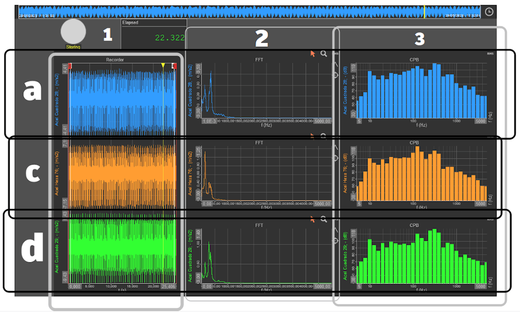The image size is (520, 312).
Task: Click orange FFT axis label Acel Hexa 76
Action: point(190,173)
